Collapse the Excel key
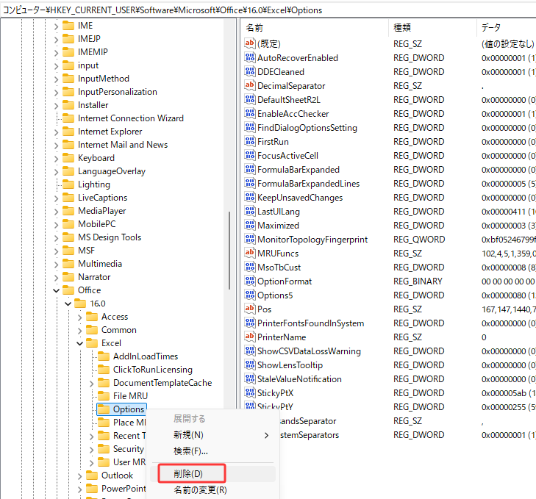Screen dimensions: 536x499 79,343
